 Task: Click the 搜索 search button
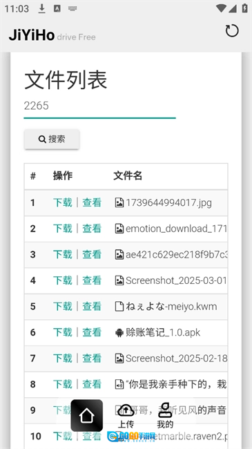(52, 139)
